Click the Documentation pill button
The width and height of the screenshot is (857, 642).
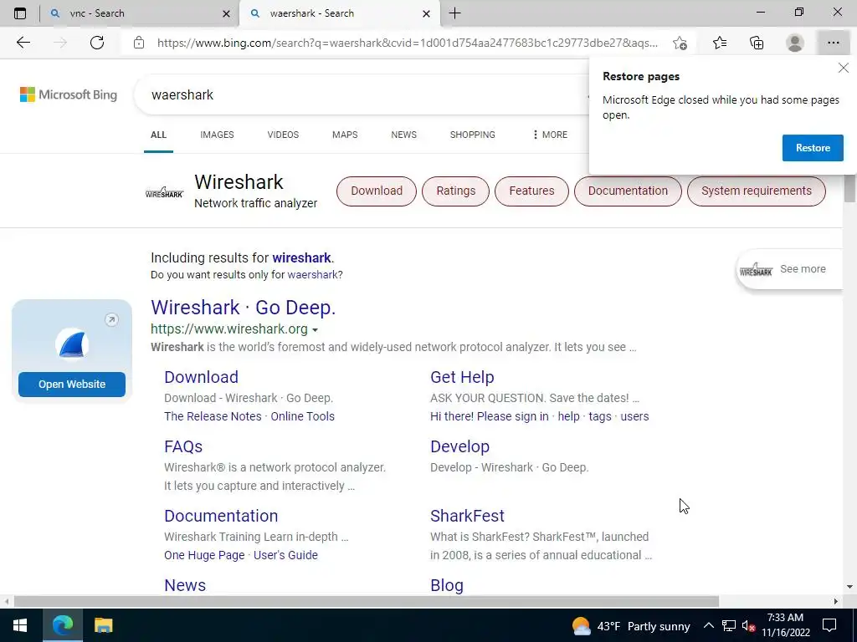(628, 191)
